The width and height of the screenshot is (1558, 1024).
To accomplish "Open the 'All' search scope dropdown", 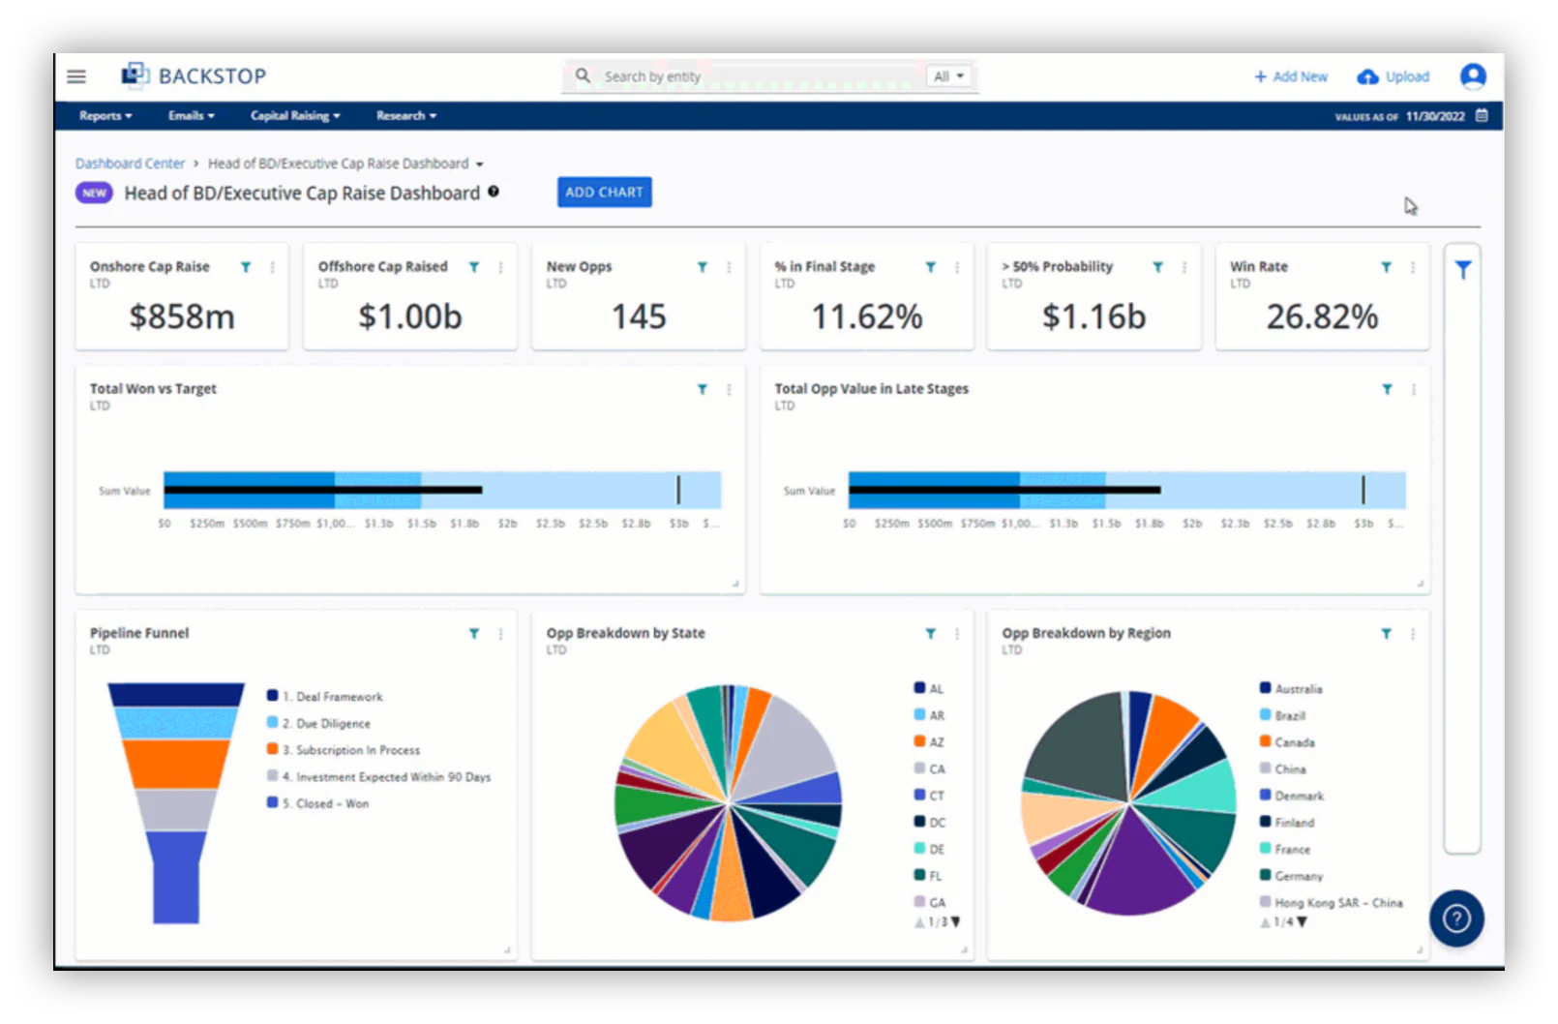I will (x=948, y=76).
